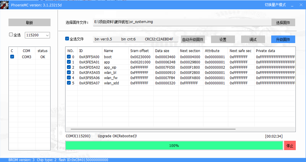
Task: Minimize the PhoenixMC window
Action: pos(292,5)
